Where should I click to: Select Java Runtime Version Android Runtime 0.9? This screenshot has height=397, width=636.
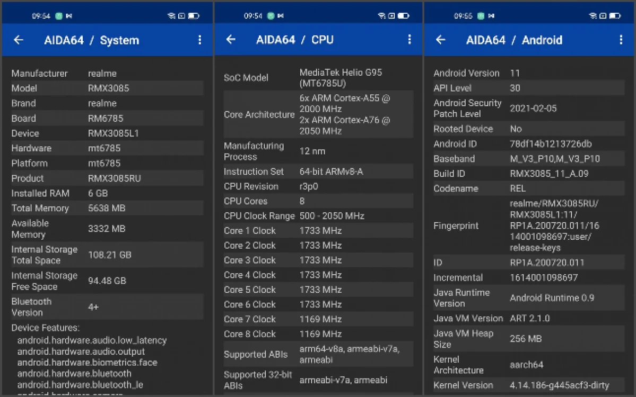pos(552,298)
